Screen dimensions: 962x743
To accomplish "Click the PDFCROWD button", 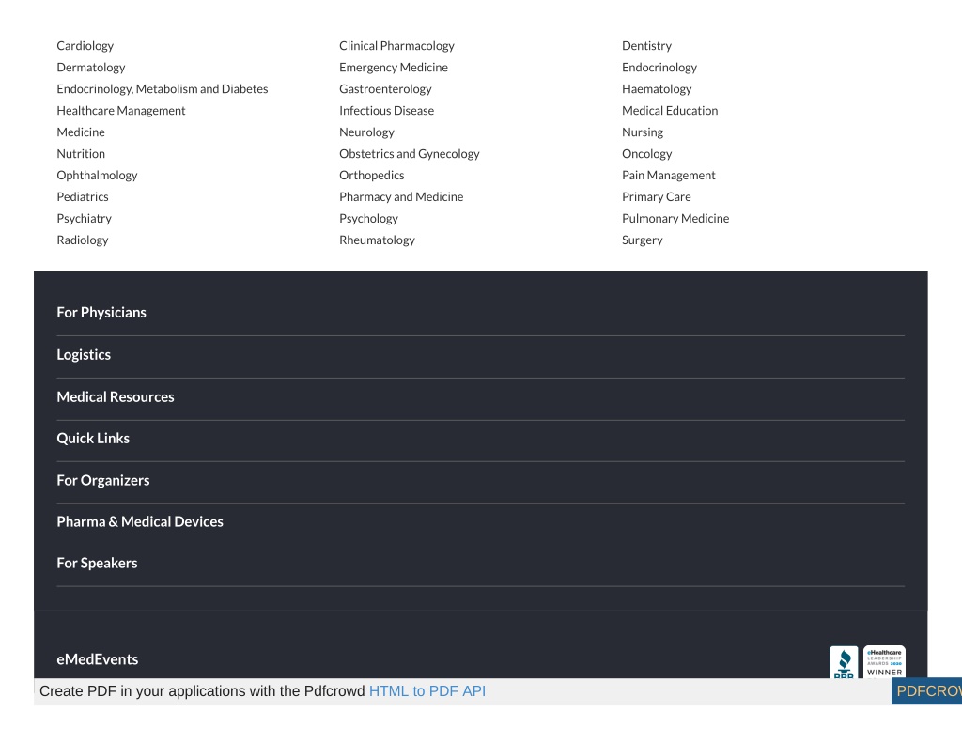I will click(927, 691).
